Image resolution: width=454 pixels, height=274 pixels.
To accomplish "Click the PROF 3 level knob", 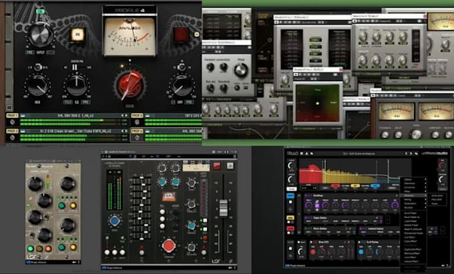I will coord(12,137).
